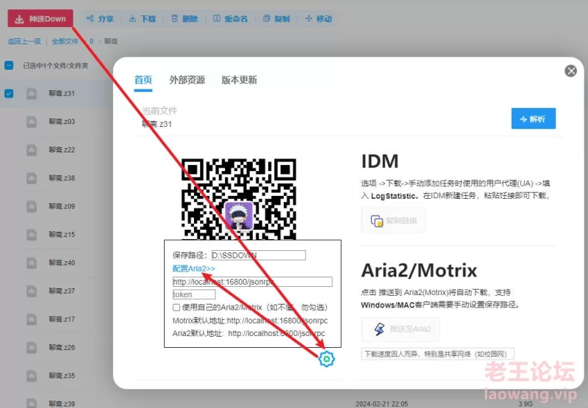Screen dimensions: 588x408
Task: Select the file name ending z38
Action: tap(62, 178)
